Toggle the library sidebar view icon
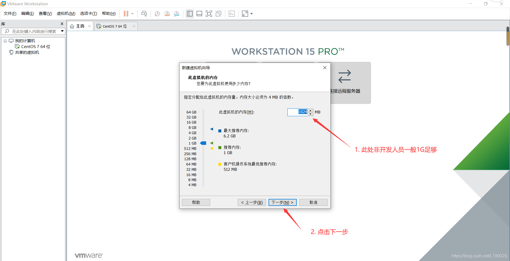510x261 pixels. click(190, 14)
